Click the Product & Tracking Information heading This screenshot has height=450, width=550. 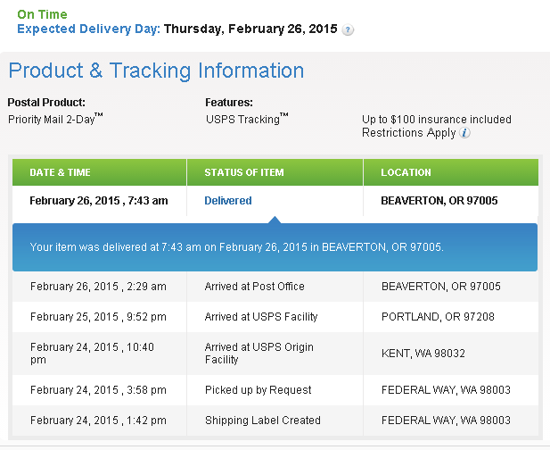[x=156, y=71]
